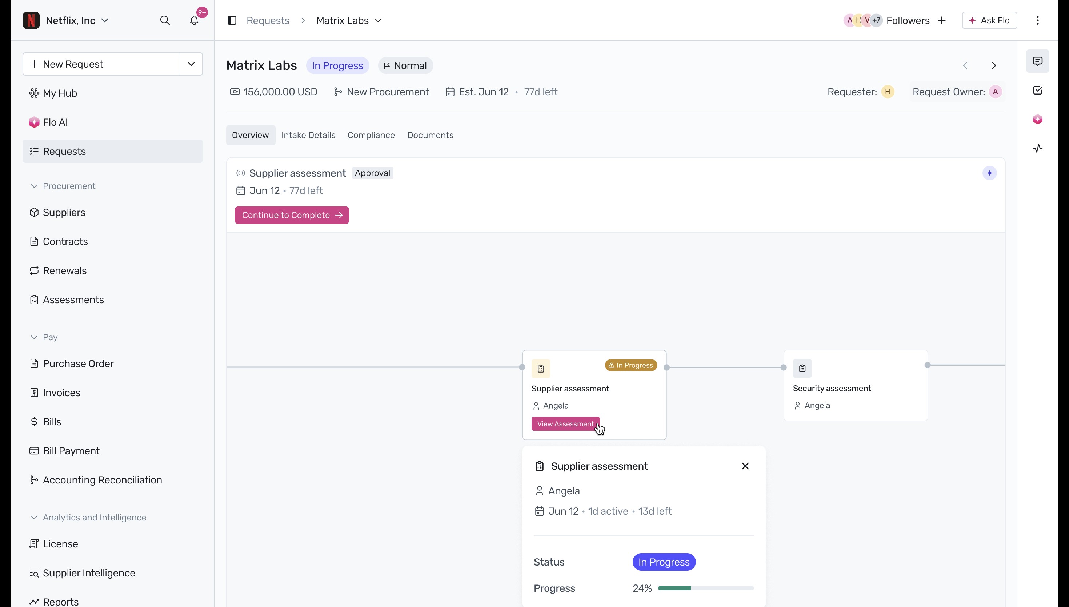Open the activity pulse icon on right rail

pyautogui.click(x=1038, y=148)
